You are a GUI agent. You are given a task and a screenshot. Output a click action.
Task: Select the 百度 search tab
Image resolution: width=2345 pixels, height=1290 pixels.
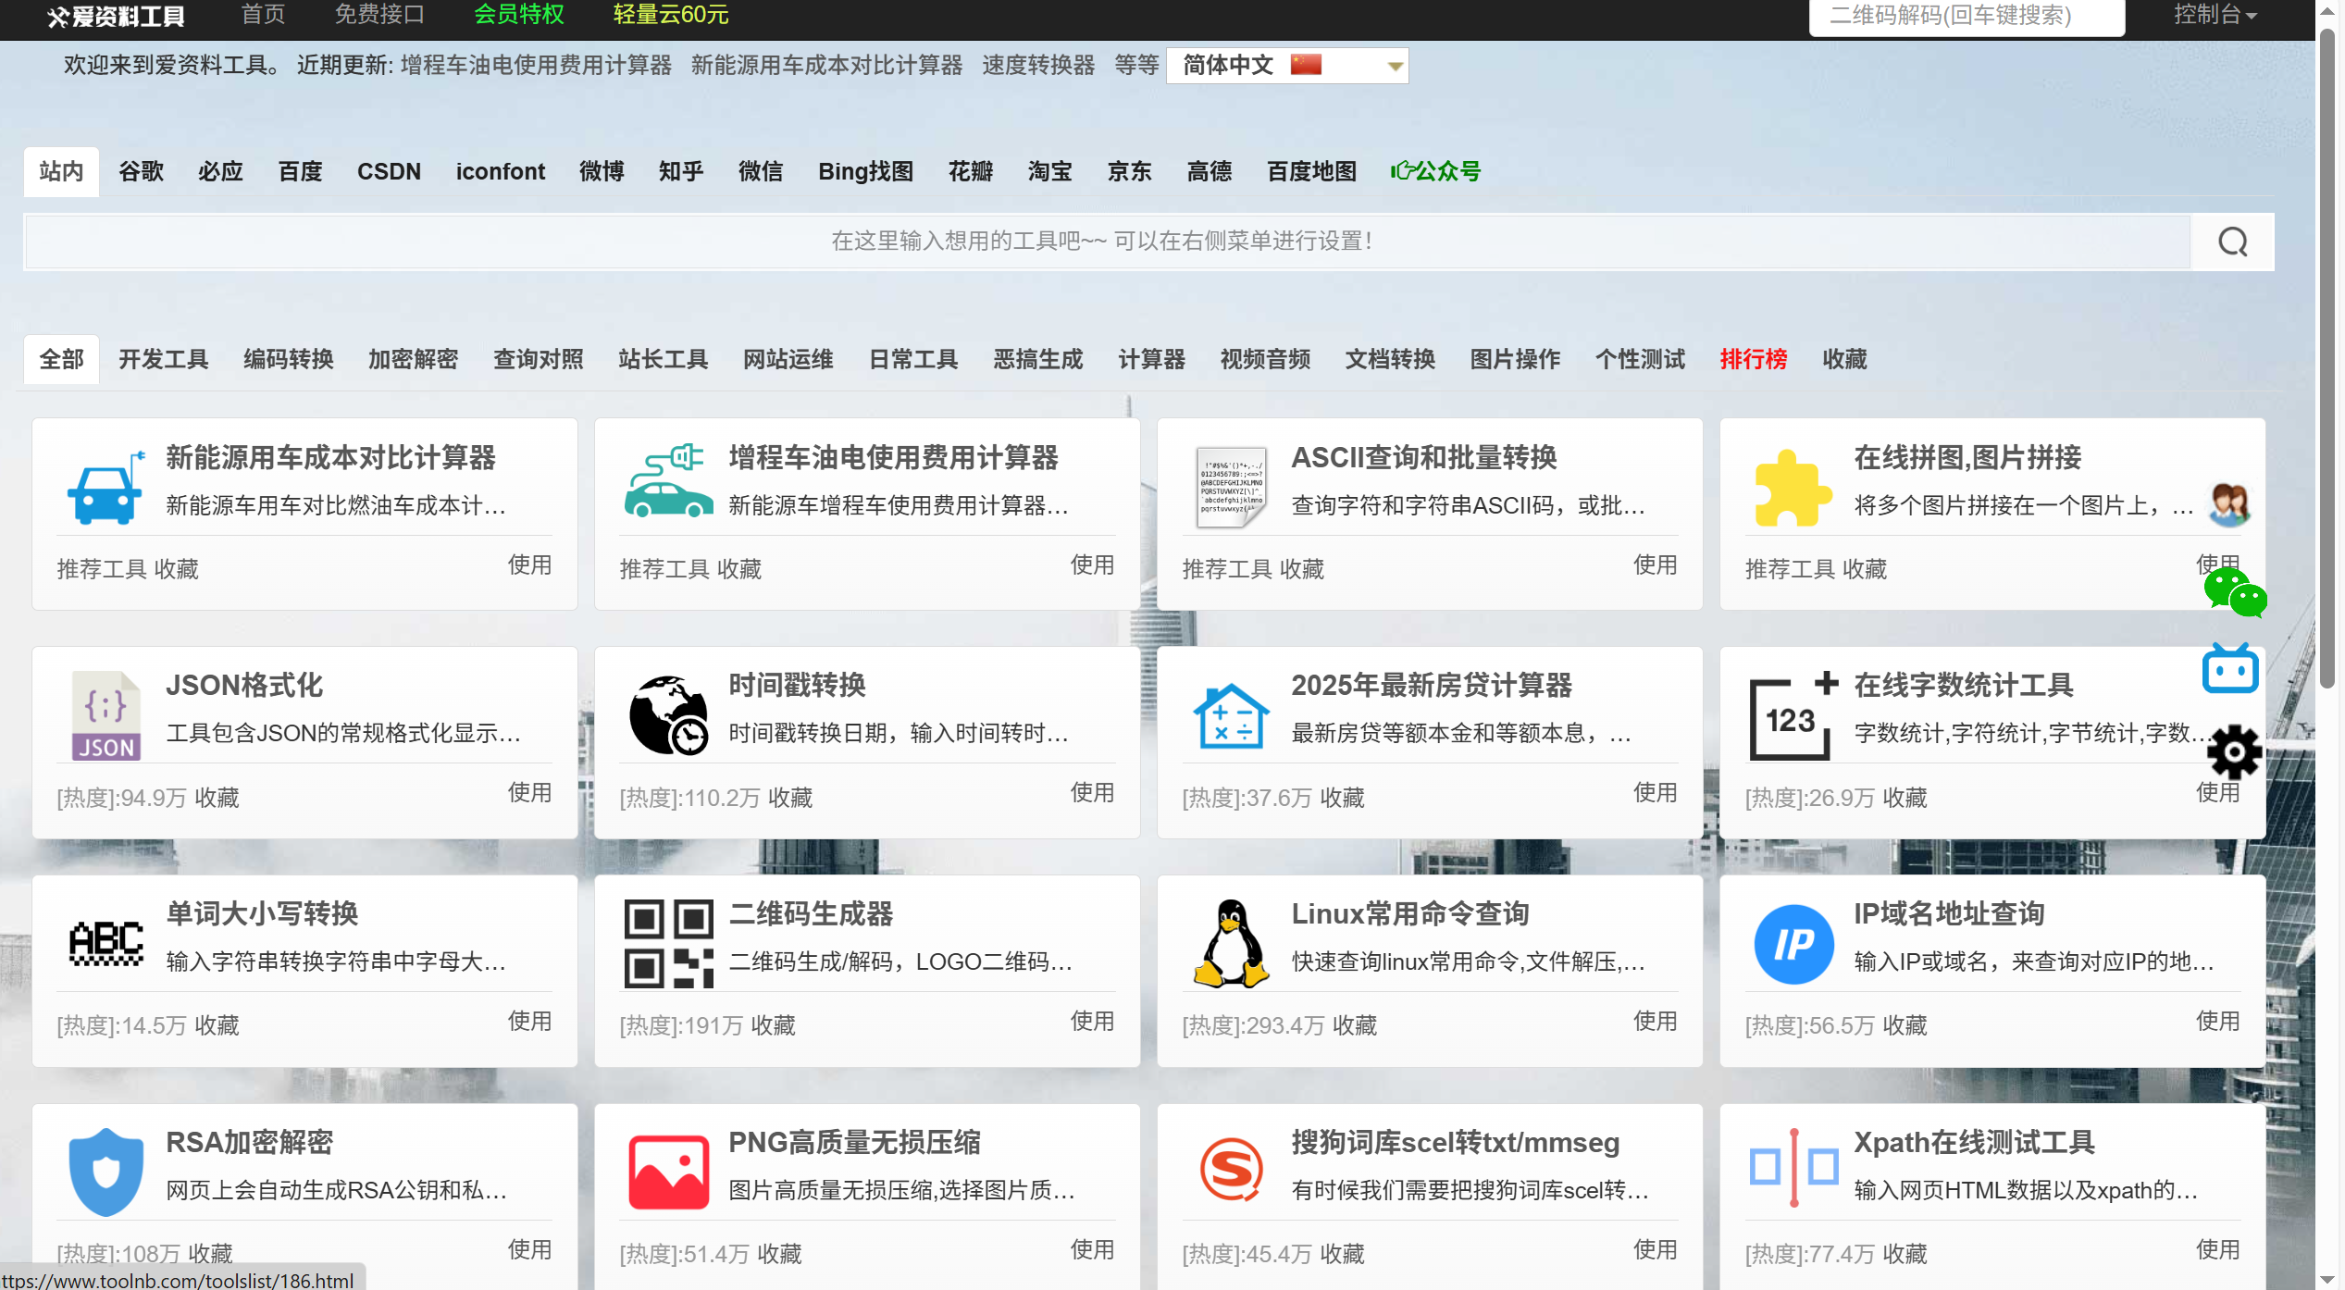click(x=300, y=171)
